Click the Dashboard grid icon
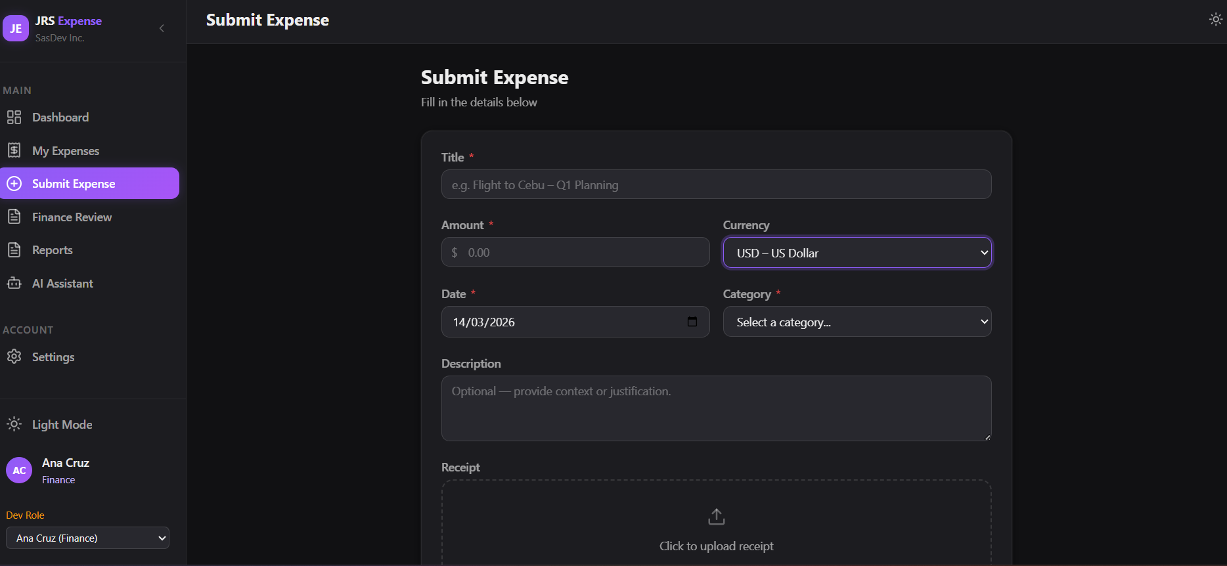 point(14,118)
